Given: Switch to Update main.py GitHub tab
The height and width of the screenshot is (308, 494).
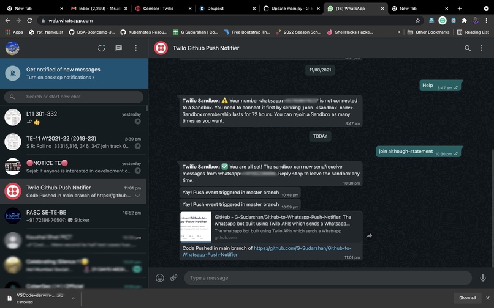Looking at the screenshot, I should point(292,9).
